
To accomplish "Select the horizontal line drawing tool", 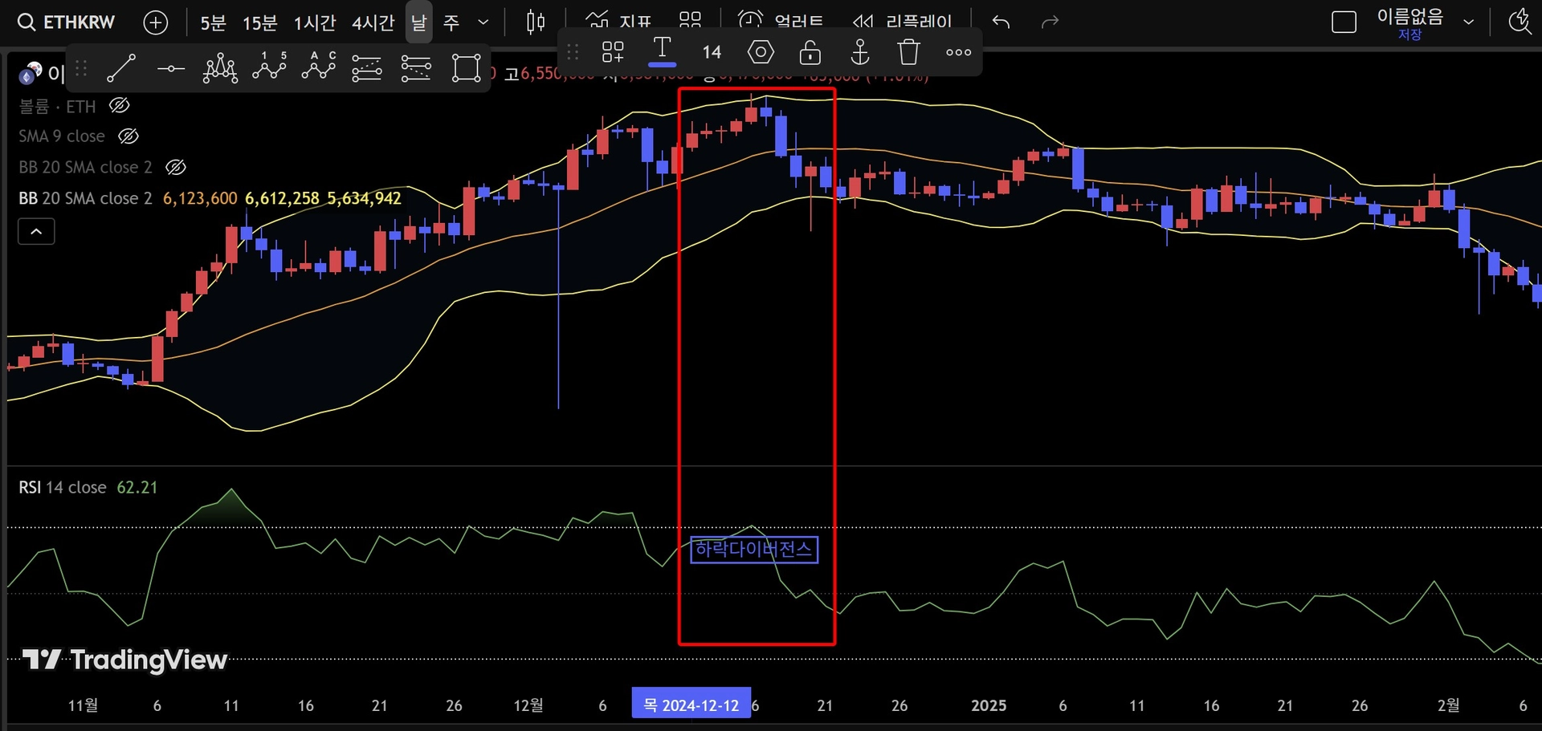I will (x=170, y=69).
